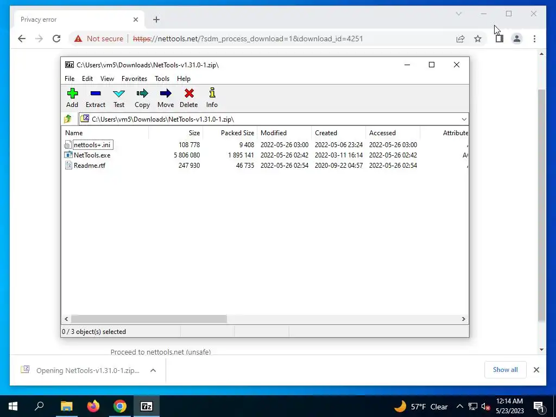Expand the 7-Zip address path dropdown
This screenshot has height=417, width=556.
[464, 119]
